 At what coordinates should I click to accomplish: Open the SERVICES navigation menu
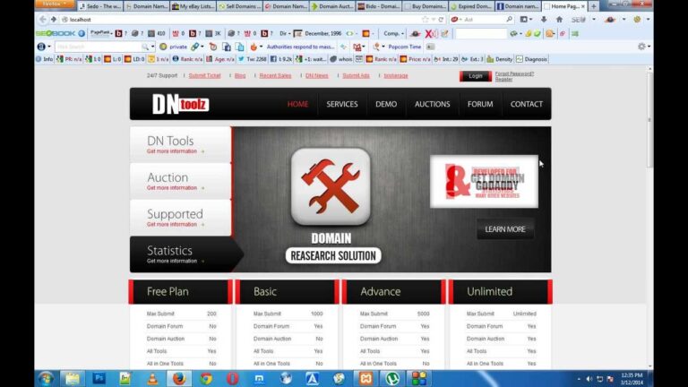(341, 104)
